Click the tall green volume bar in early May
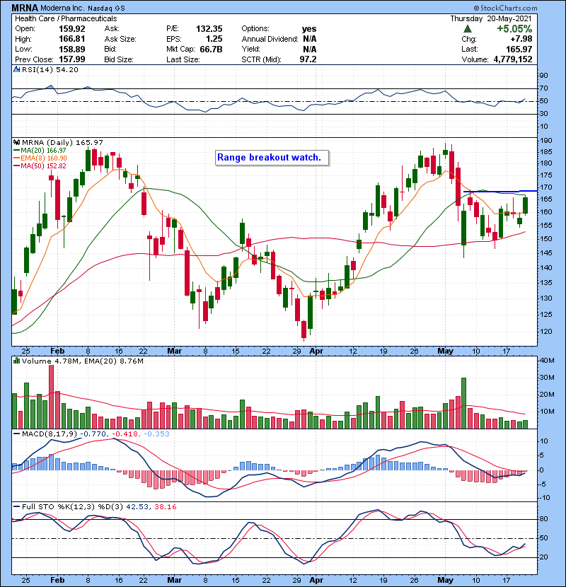 click(x=463, y=403)
